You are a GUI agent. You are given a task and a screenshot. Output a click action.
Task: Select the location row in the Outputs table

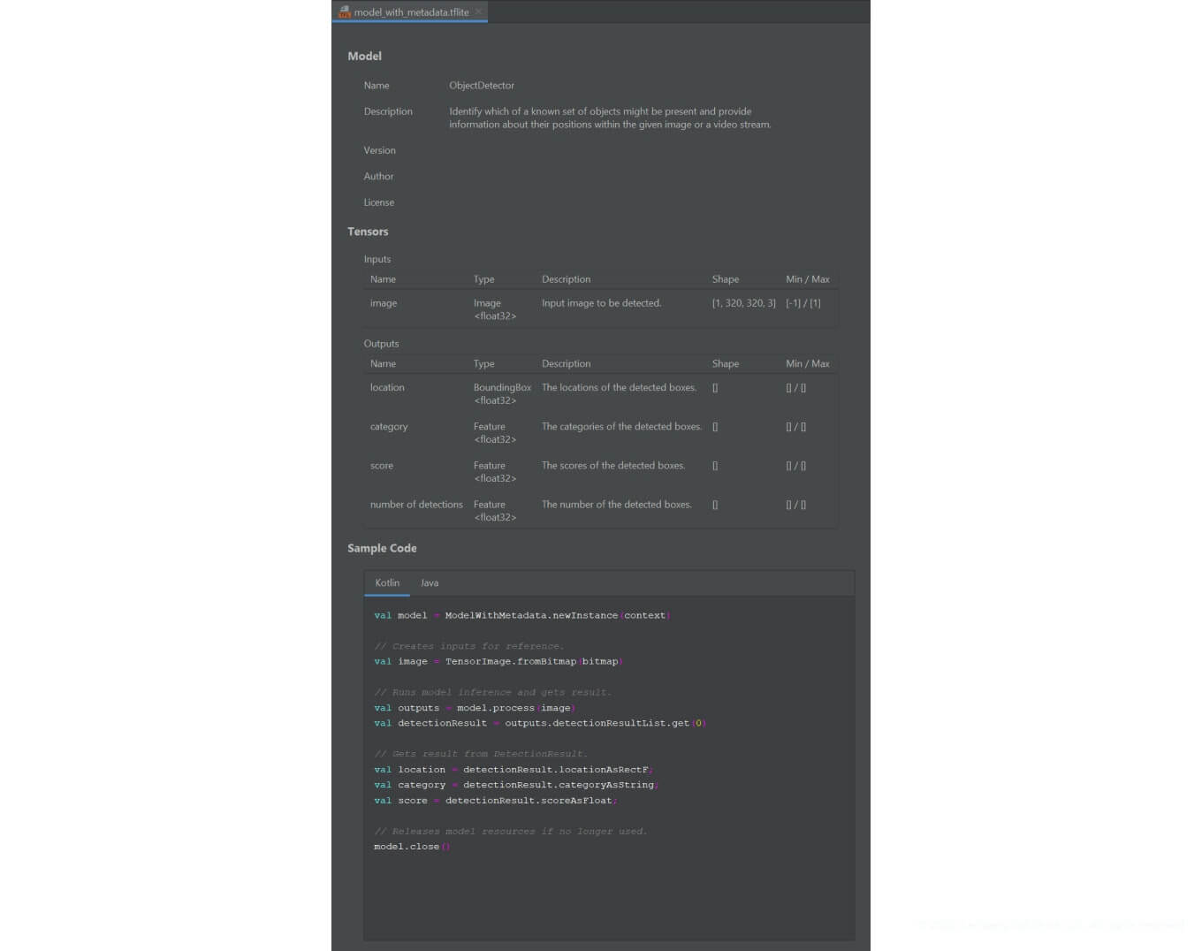[x=601, y=393]
